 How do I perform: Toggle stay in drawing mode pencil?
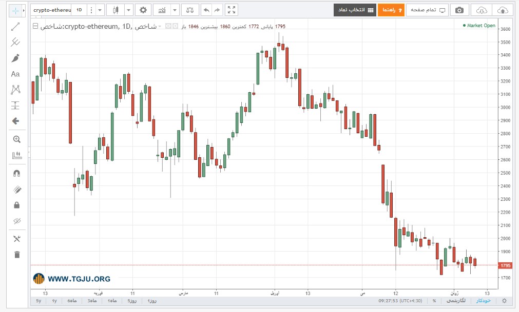pos(16,189)
